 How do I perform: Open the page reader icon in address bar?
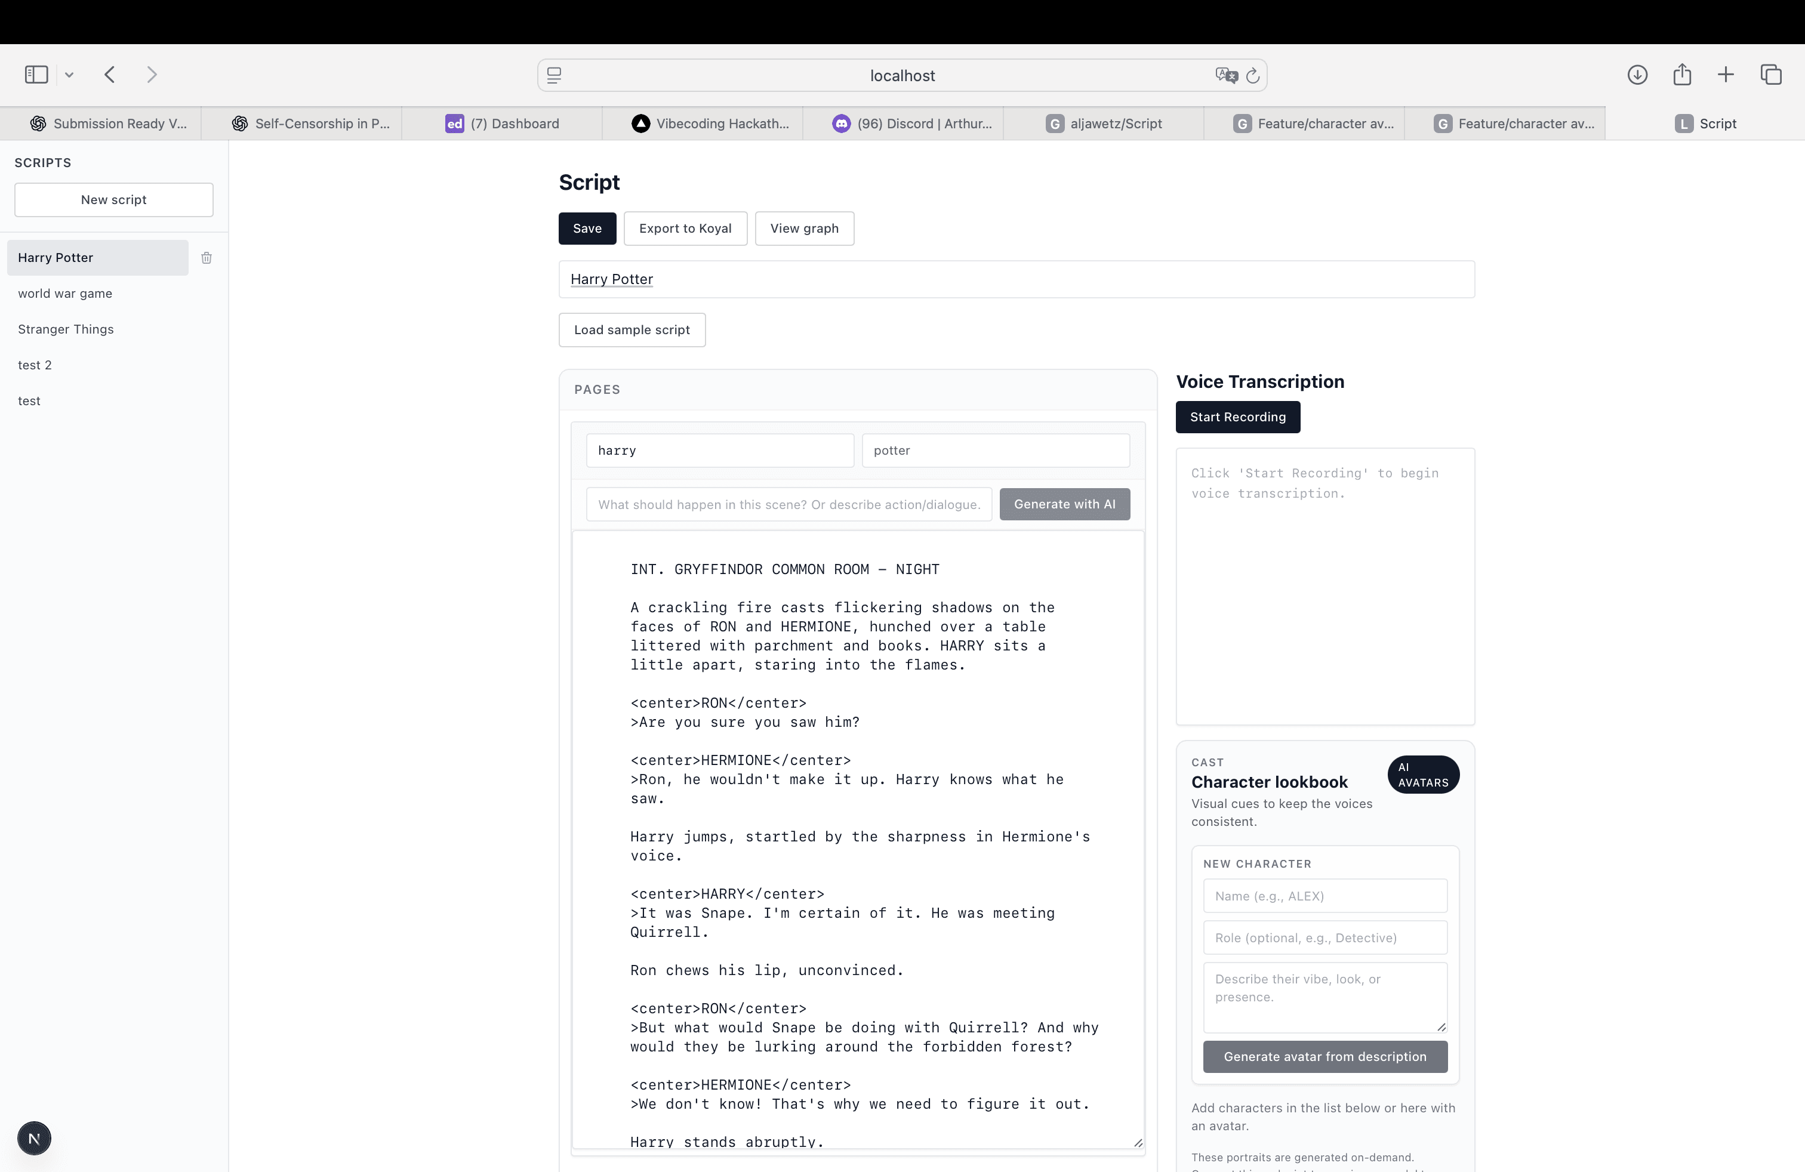point(555,75)
